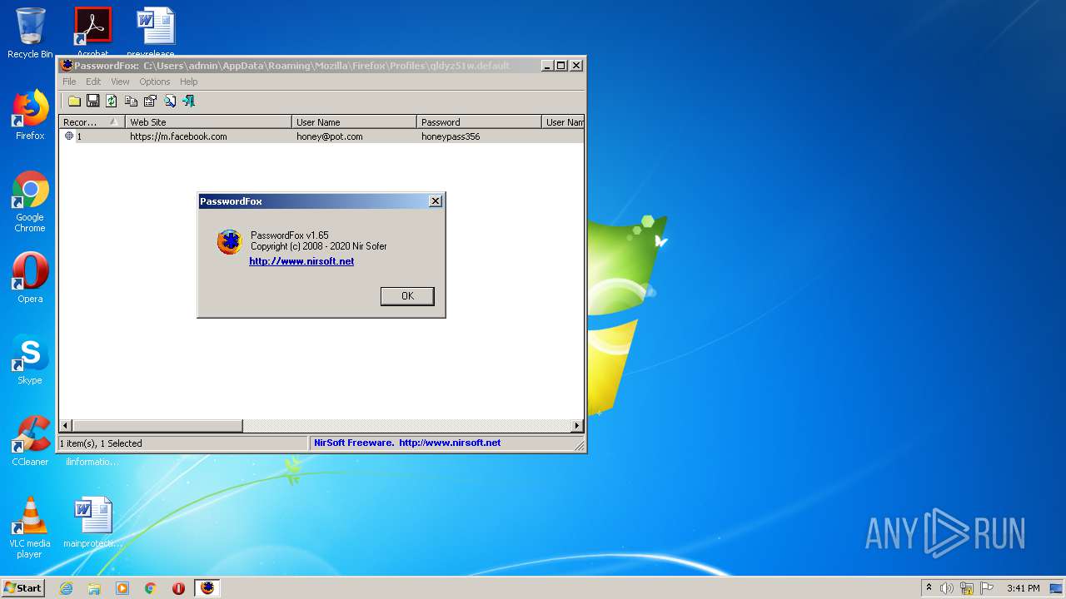The image size is (1066, 599).
Task: Click the horizontal scrollbar right arrow
Action: [576, 426]
